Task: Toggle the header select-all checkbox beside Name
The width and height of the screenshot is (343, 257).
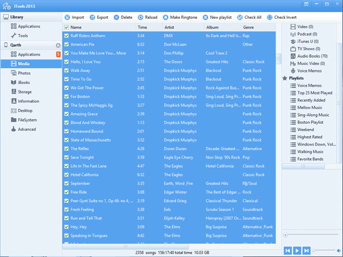Action: click(x=66, y=27)
